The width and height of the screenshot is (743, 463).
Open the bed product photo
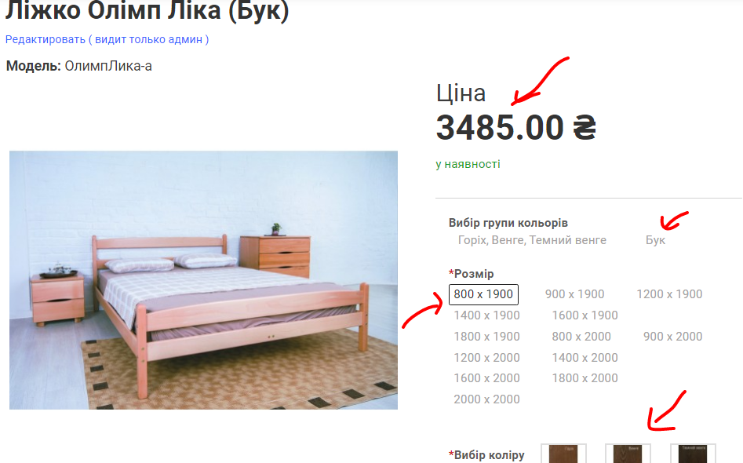[203, 280]
